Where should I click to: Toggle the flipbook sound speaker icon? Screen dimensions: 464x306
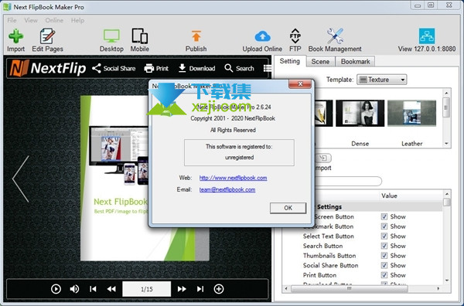point(74,289)
